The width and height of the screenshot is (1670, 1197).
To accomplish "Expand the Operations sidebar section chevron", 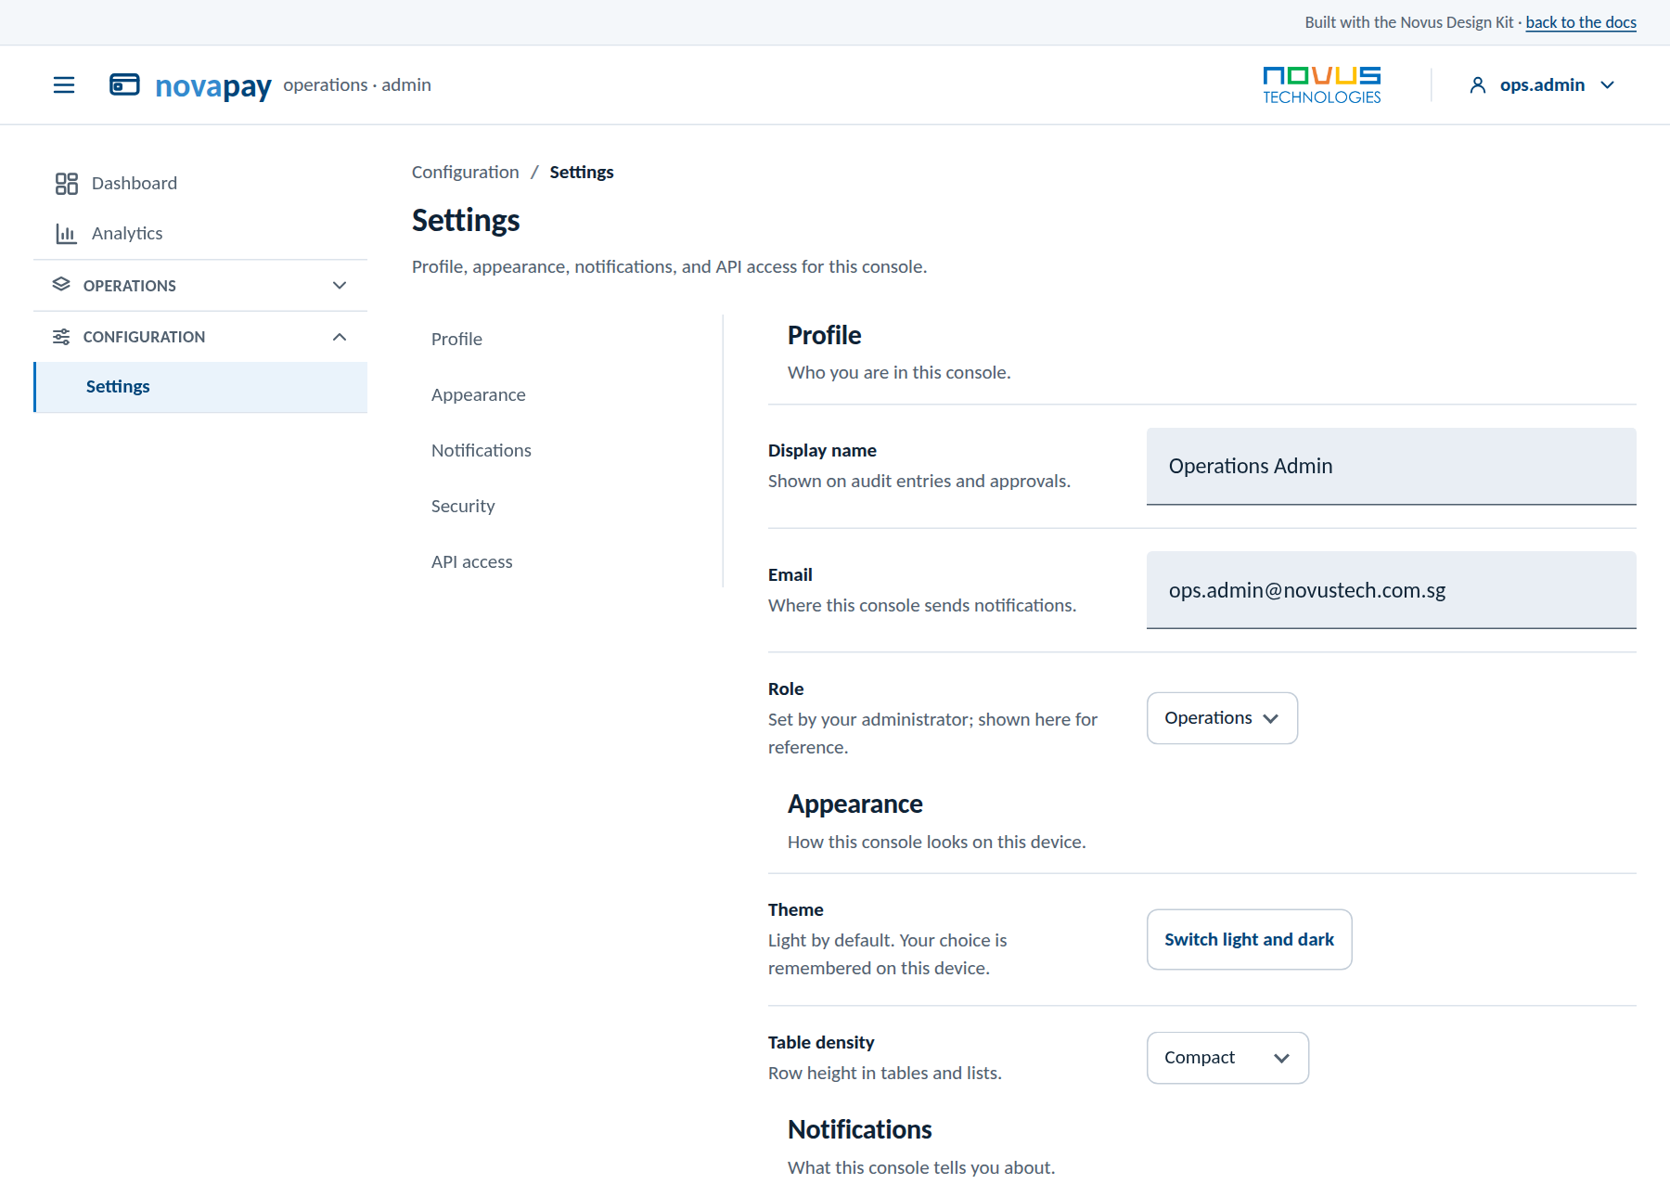I will pos(340,286).
